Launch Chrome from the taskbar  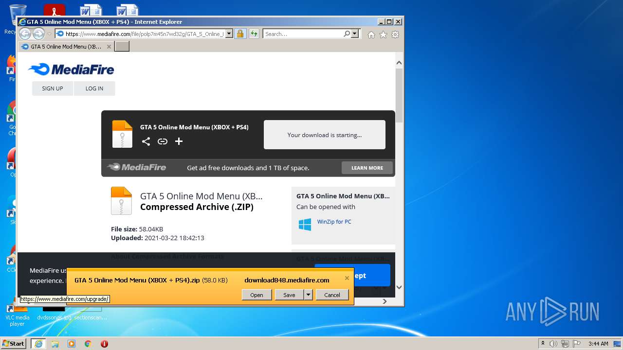point(88,344)
